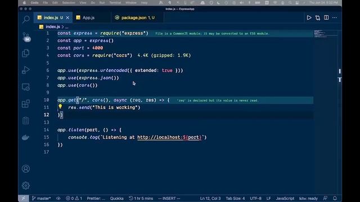
Task: Click the Wi-Fi icon in menu bar
Action: pos(275,3)
